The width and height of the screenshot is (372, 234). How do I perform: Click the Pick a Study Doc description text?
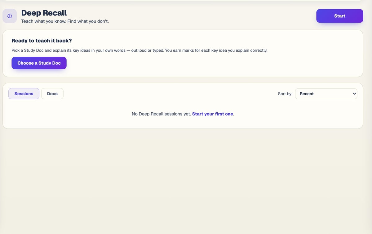(x=139, y=50)
